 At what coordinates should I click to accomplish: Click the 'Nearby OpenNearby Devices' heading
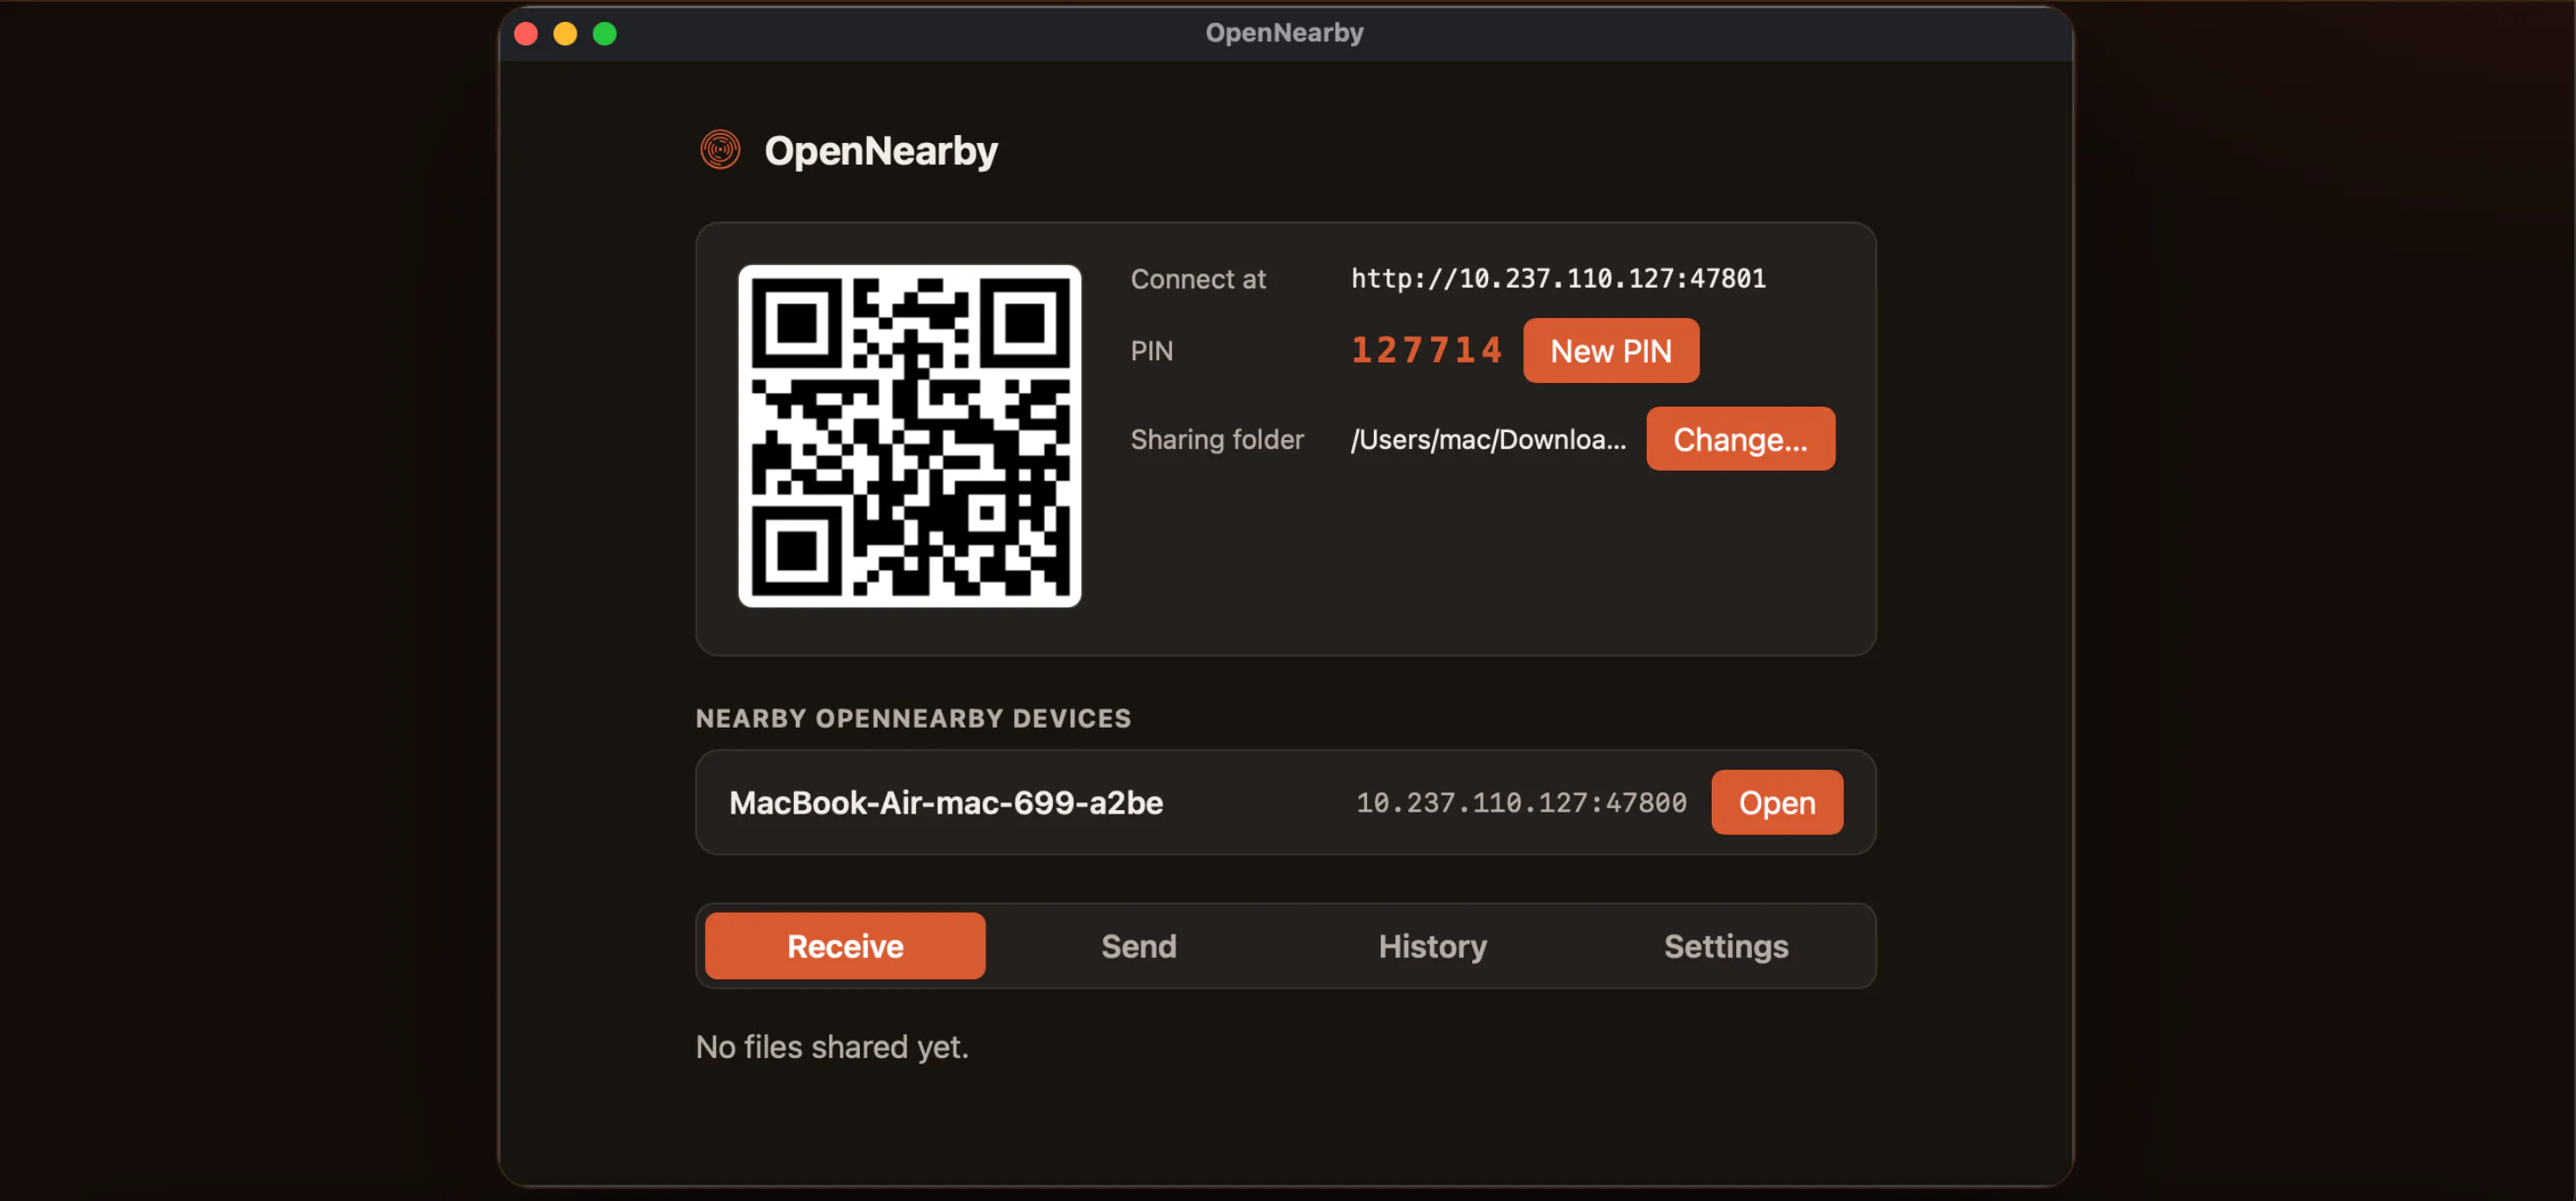point(913,718)
